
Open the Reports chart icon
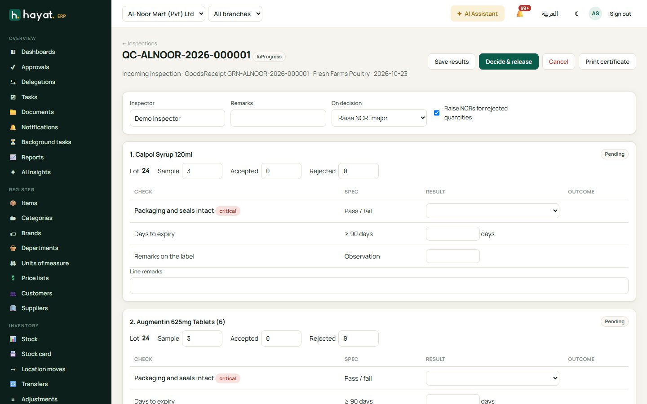click(x=13, y=158)
